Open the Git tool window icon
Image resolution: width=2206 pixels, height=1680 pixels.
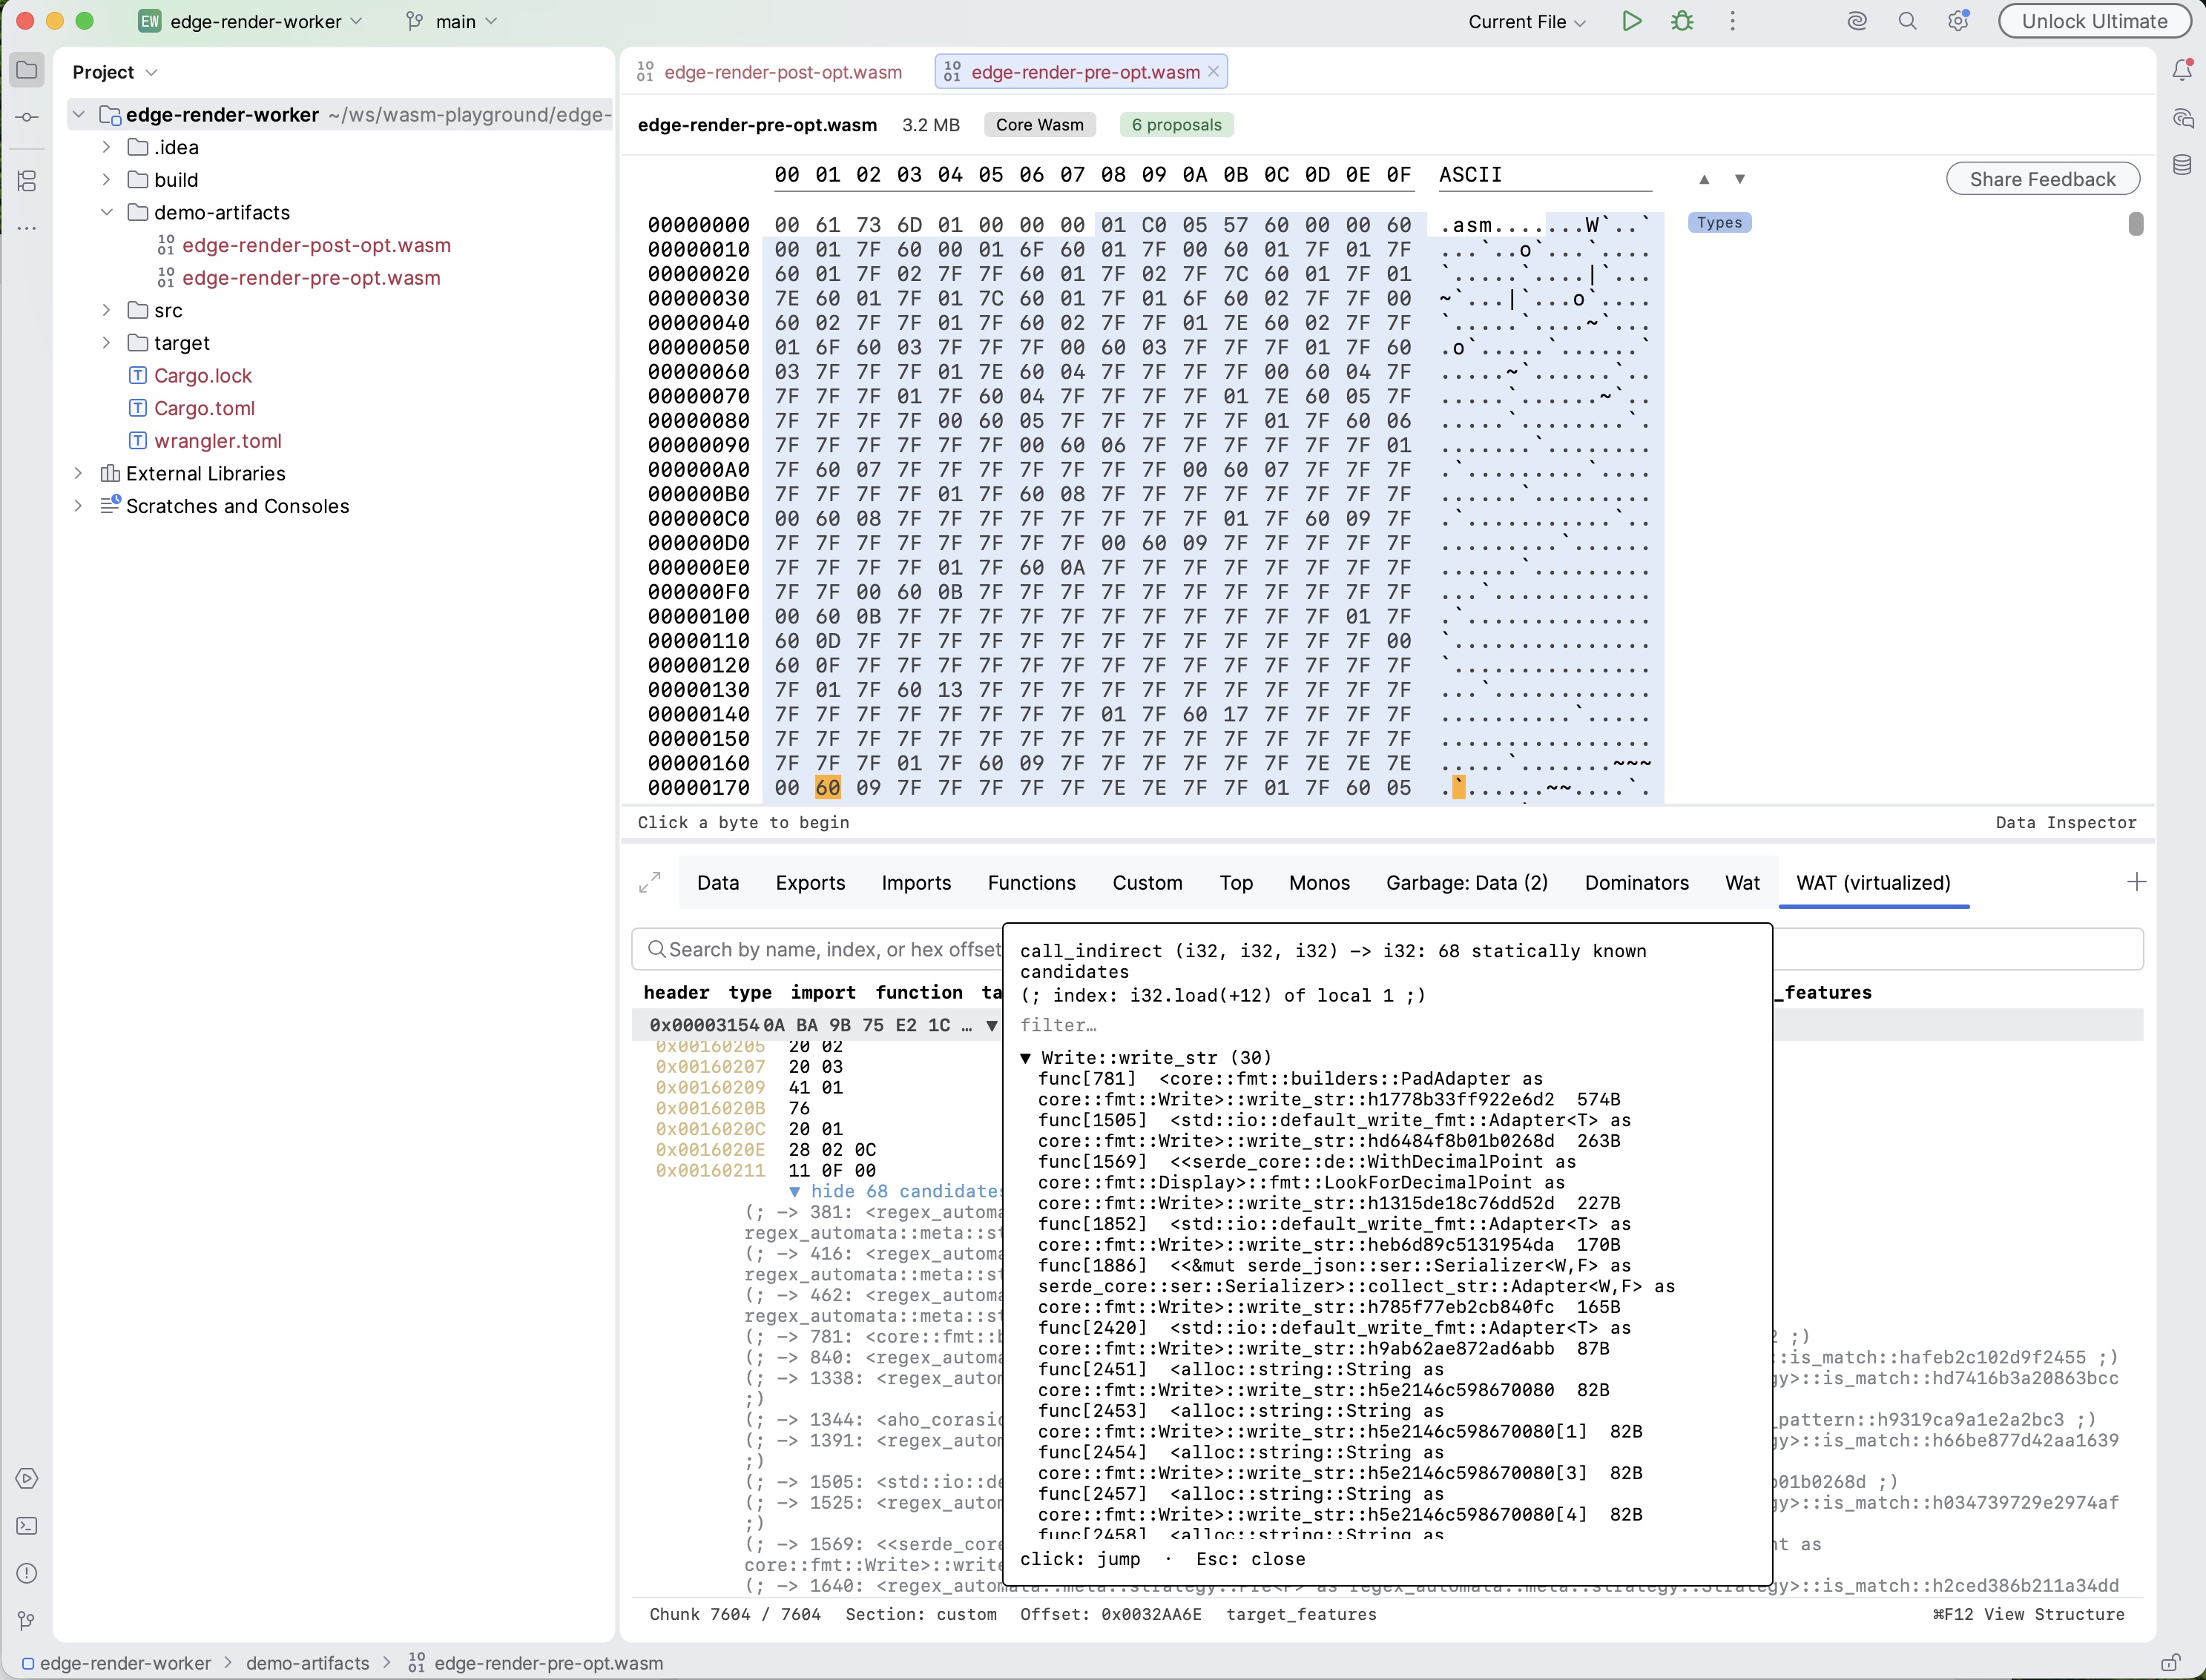(x=27, y=1620)
